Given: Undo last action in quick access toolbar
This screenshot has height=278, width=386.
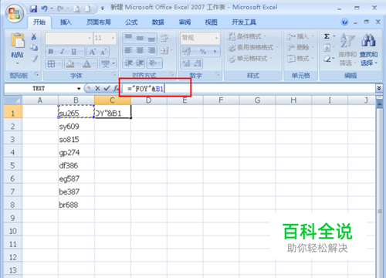Looking at the screenshot, I should pyautogui.click(x=44, y=8).
